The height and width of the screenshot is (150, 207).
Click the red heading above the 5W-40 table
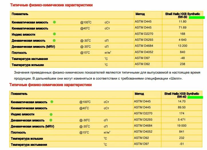50,85
